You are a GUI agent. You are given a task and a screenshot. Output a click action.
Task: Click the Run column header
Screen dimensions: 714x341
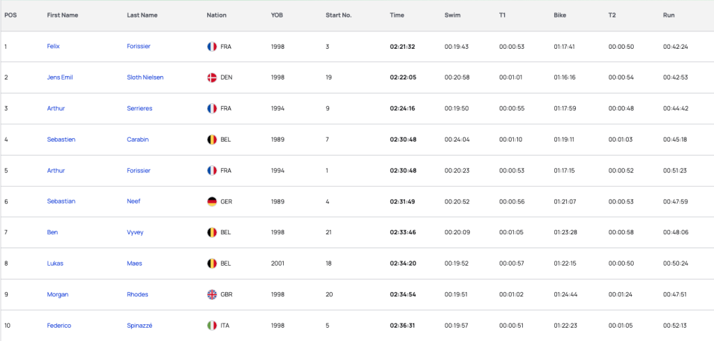pos(669,15)
